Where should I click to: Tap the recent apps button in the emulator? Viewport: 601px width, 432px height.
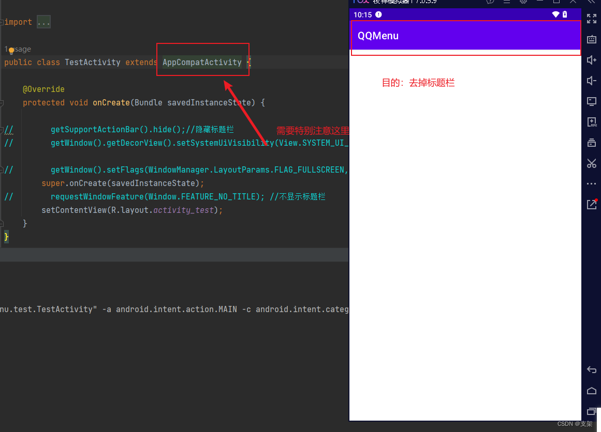click(x=592, y=411)
